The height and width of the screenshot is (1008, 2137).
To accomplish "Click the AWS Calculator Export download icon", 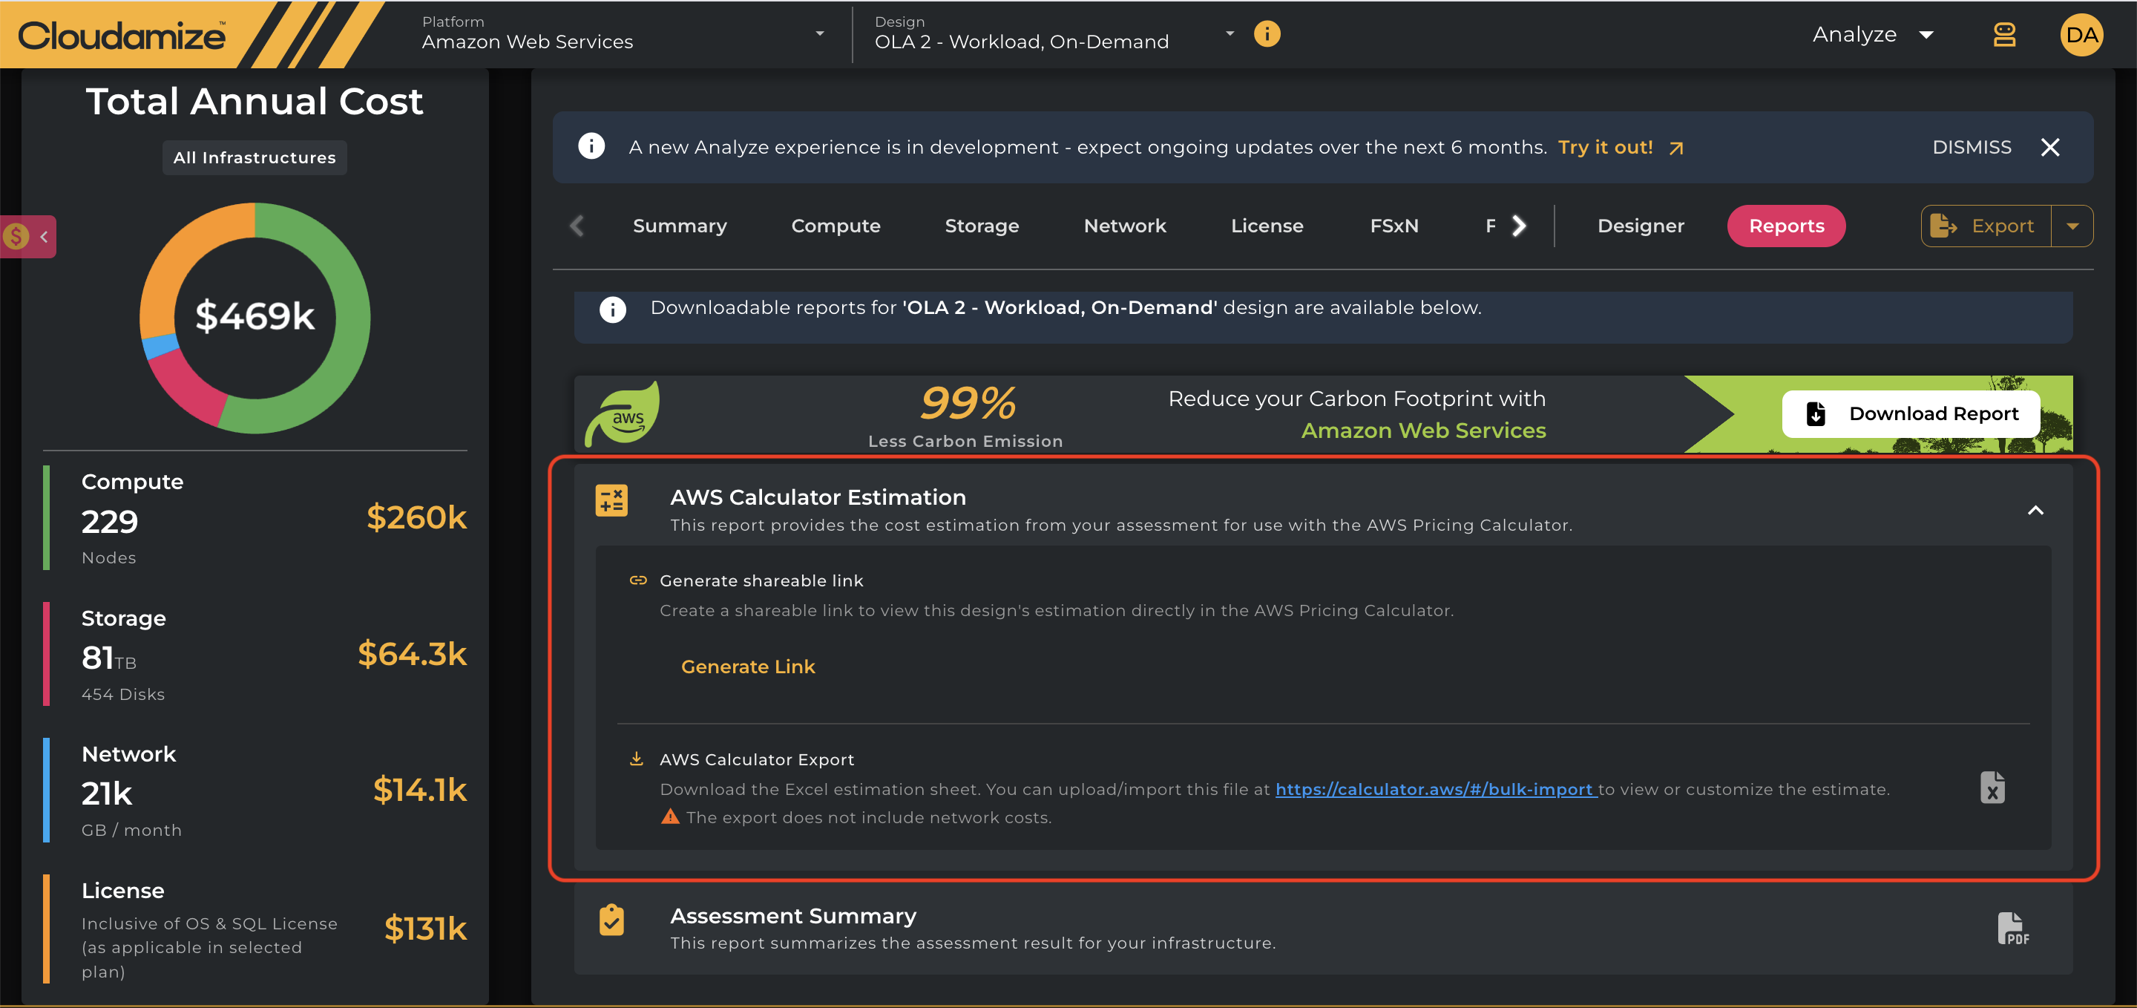I will click(x=637, y=759).
